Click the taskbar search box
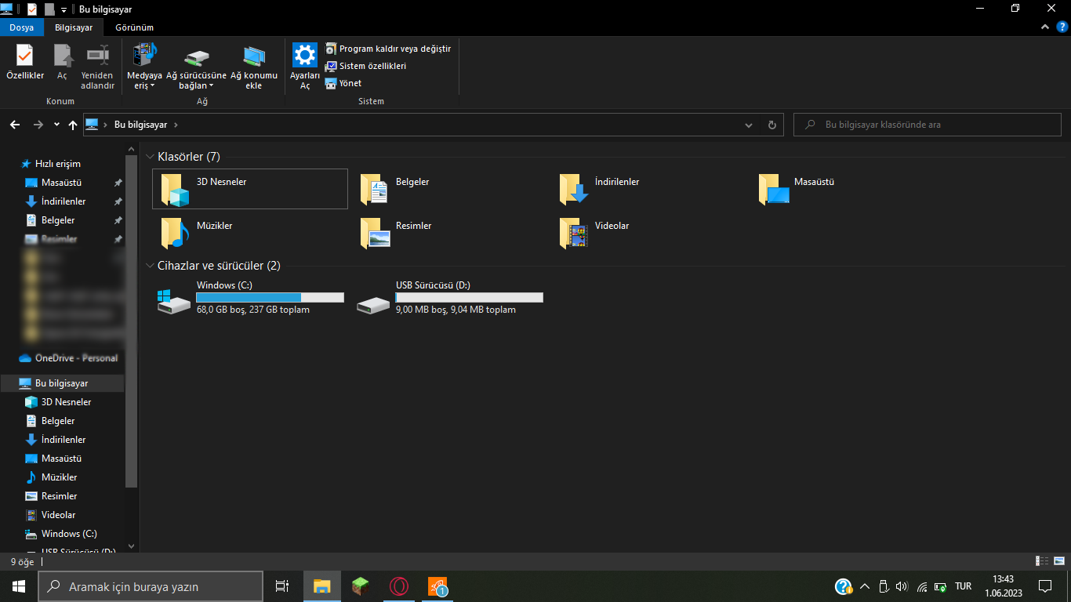1071x602 pixels. tap(151, 586)
